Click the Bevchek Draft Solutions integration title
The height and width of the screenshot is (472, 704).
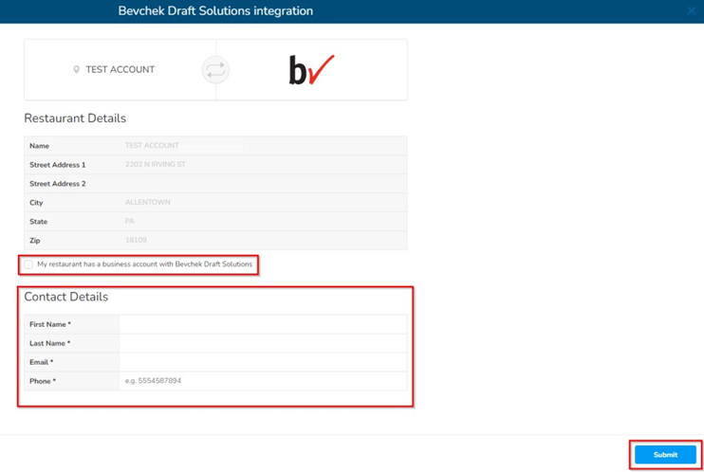pos(215,11)
